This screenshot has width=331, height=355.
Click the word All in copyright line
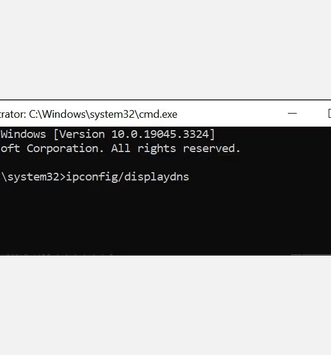121,149
